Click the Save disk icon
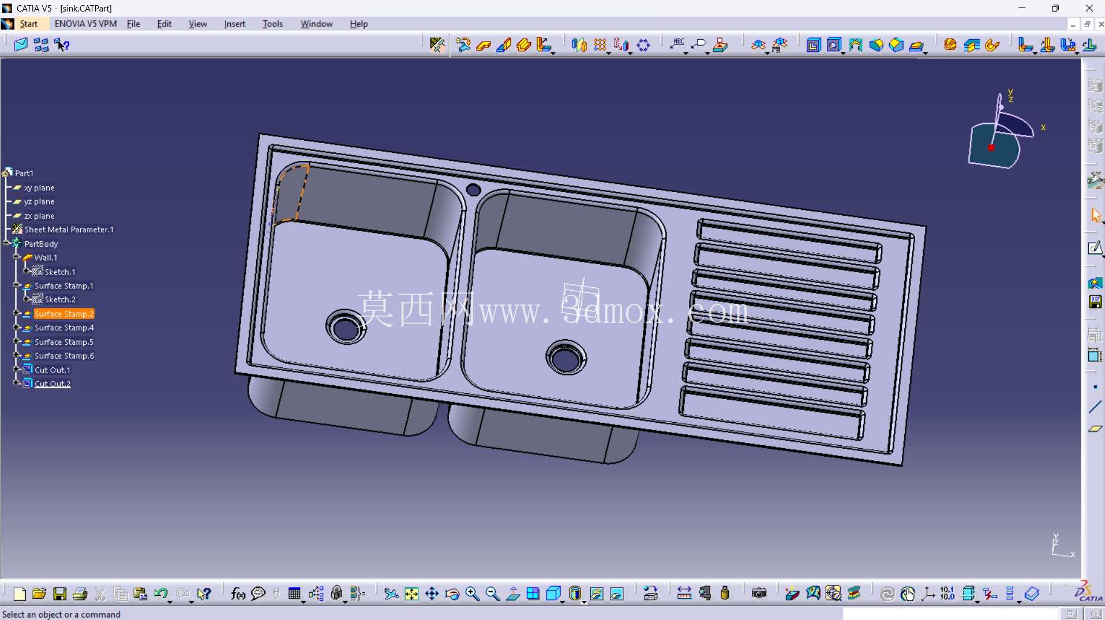This screenshot has width=1105, height=620. (59, 593)
